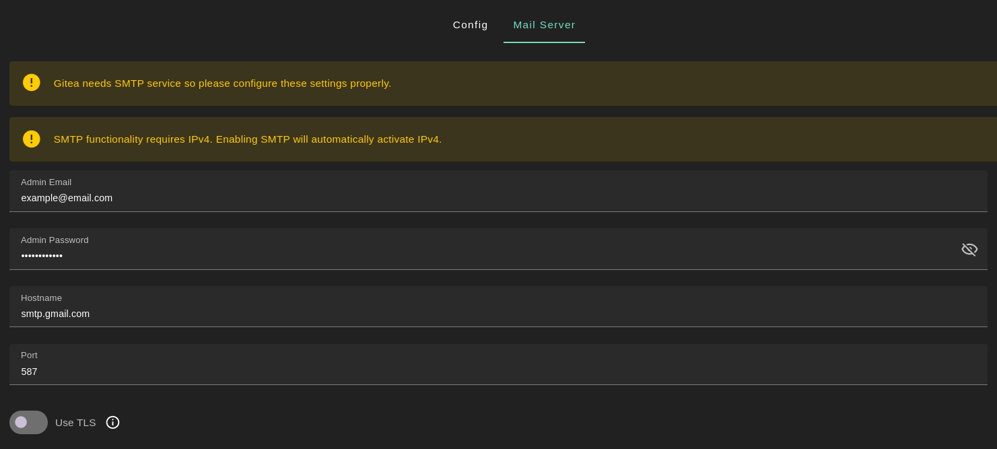
Task: Show the Admin Password using the eye icon
Action: [969, 250]
